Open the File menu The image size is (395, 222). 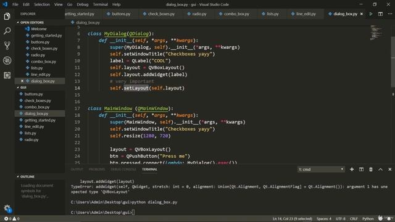tap(15, 4)
